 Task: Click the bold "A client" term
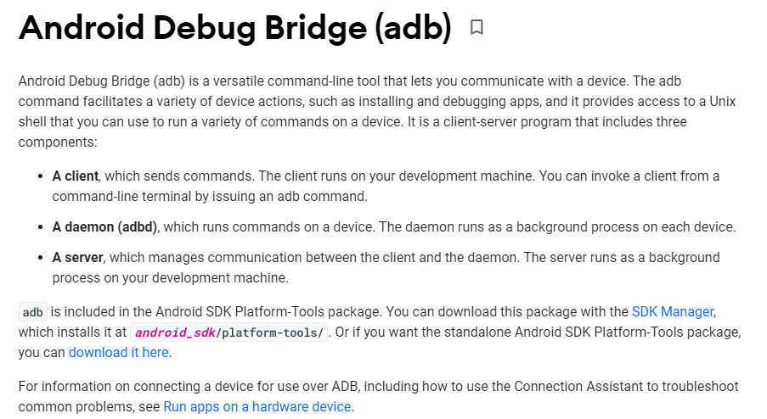point(76,176)
